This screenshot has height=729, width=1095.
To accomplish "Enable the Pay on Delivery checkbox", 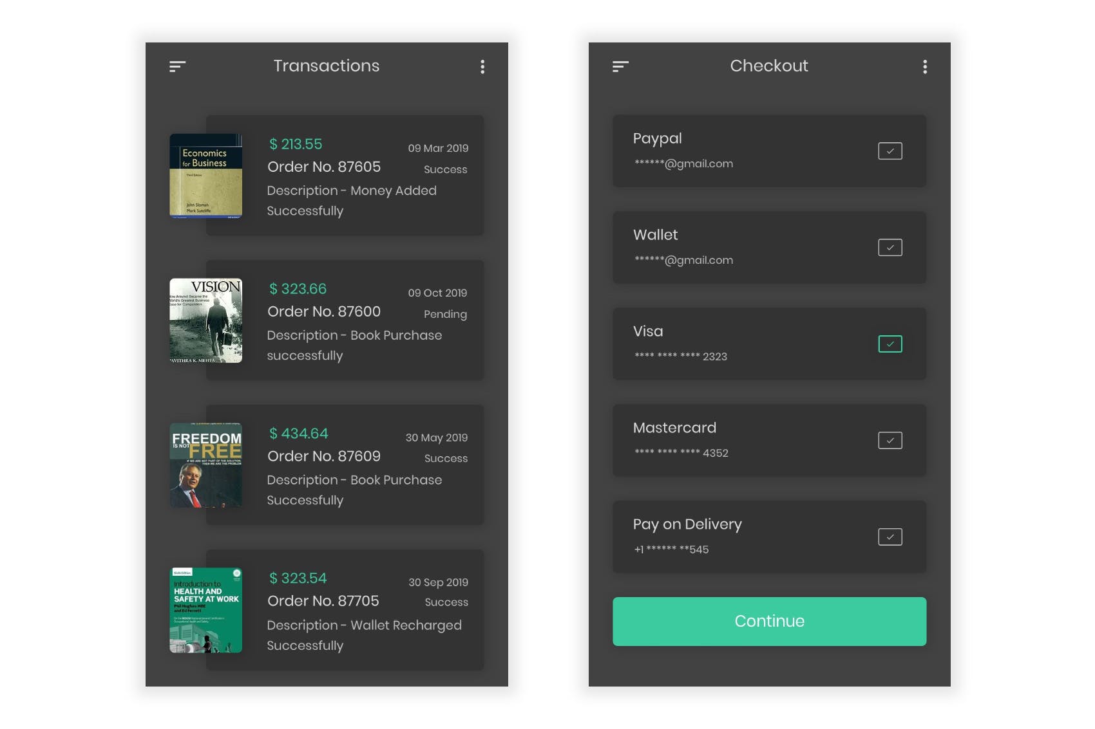I will point(890,536).
